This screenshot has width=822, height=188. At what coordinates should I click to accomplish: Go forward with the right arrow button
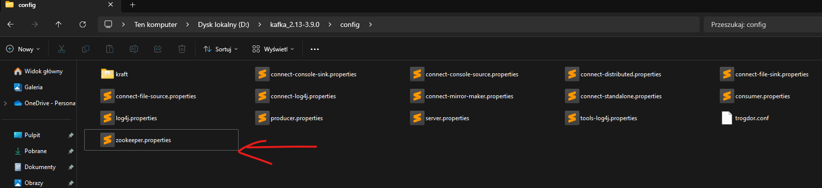coord(35,24)
